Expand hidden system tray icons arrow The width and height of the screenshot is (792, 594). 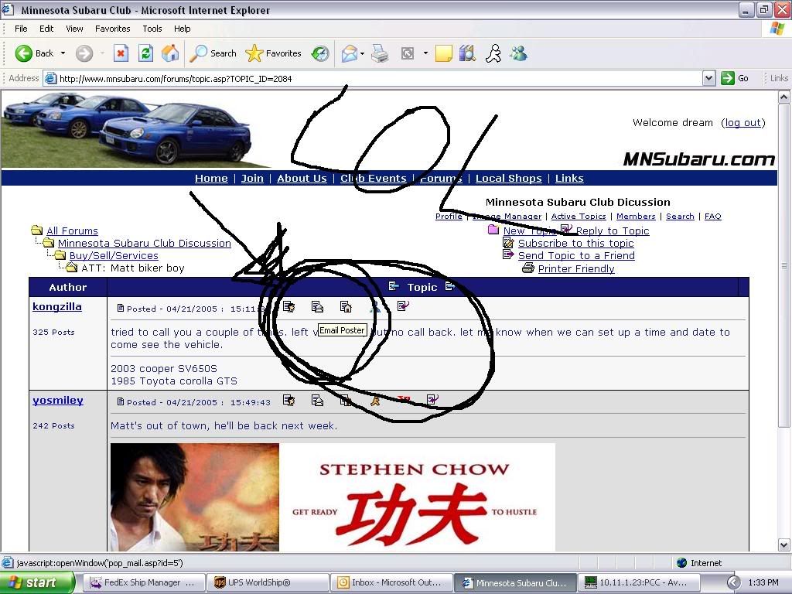point(733,582)
